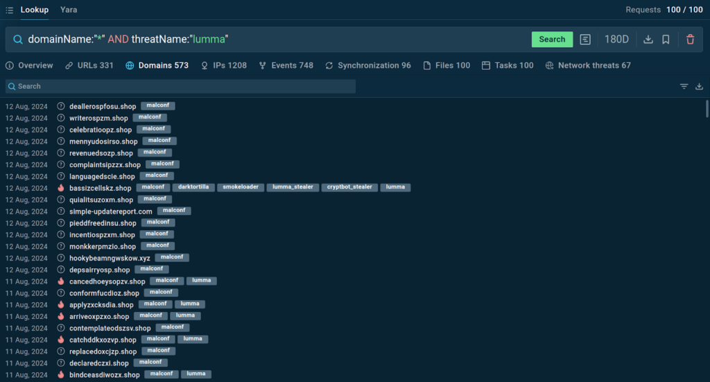The image size is (710, 382).
Task: Click the vertical scrollbar on the right
Action: (707, 110)
